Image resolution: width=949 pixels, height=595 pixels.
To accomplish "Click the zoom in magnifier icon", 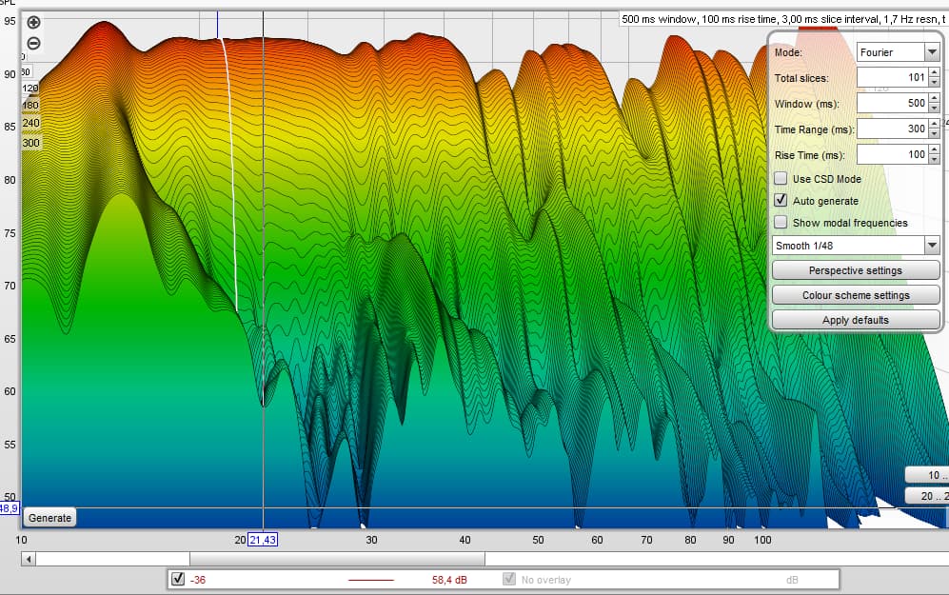I will pyautogui.click(x=33, y=23).
